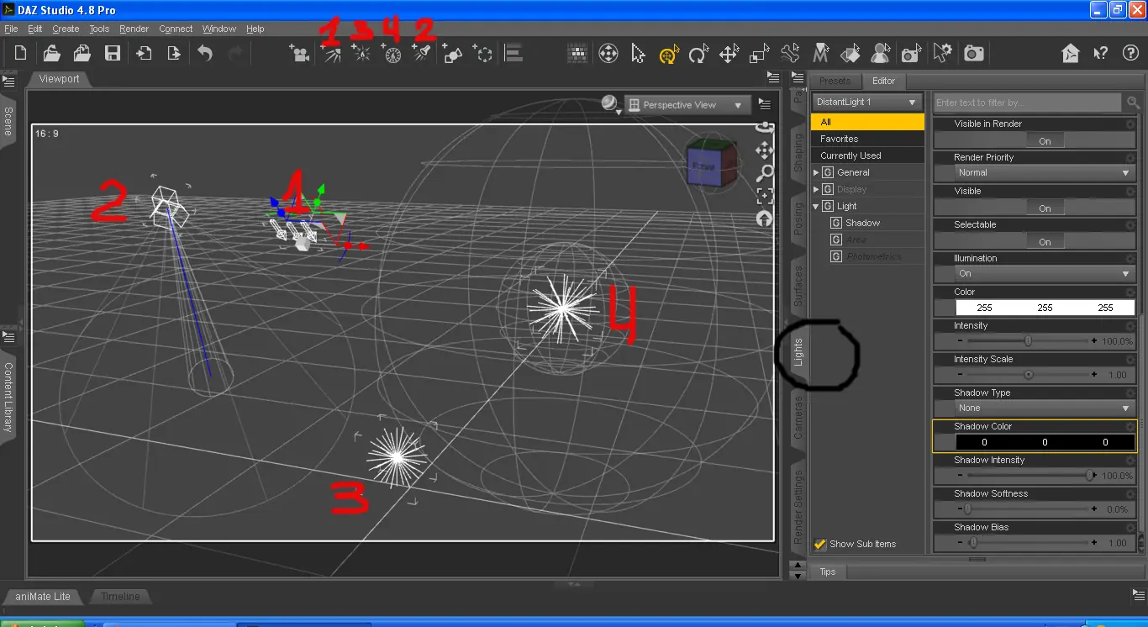The image size is (1148, 627).
Task: Select the Currently Used filter
Action: pyautogui.click(x=850, y=155)
